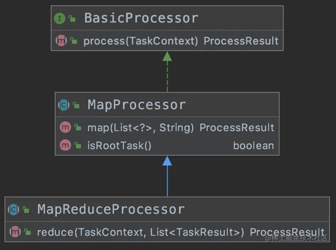Click the method icon next to reduce(TaskContext...)
336x250 pixels.
(15, 232)
